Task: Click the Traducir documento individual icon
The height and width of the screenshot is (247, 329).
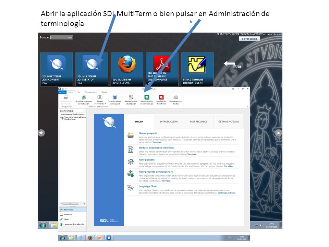Action: pyautogui.click(x=131, y=150)
